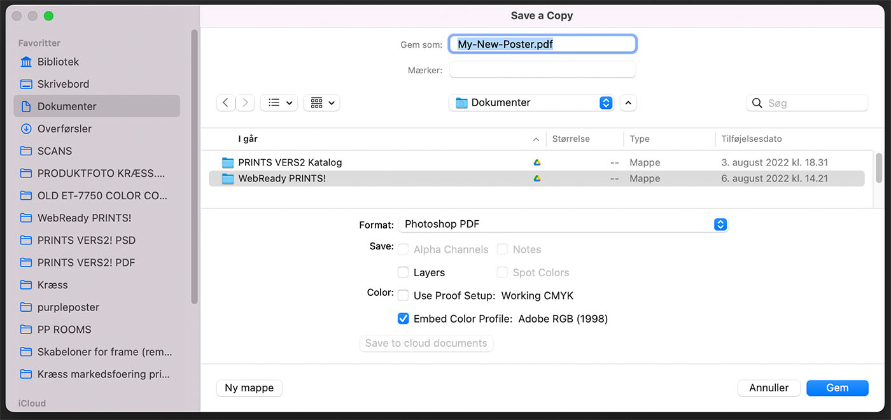Screen dimensions: 891x420
Task: Click the Gem button
Action: pyautogui.click(x=837, y=388)
